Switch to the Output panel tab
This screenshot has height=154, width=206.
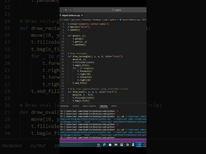click(x=76, y=106)
